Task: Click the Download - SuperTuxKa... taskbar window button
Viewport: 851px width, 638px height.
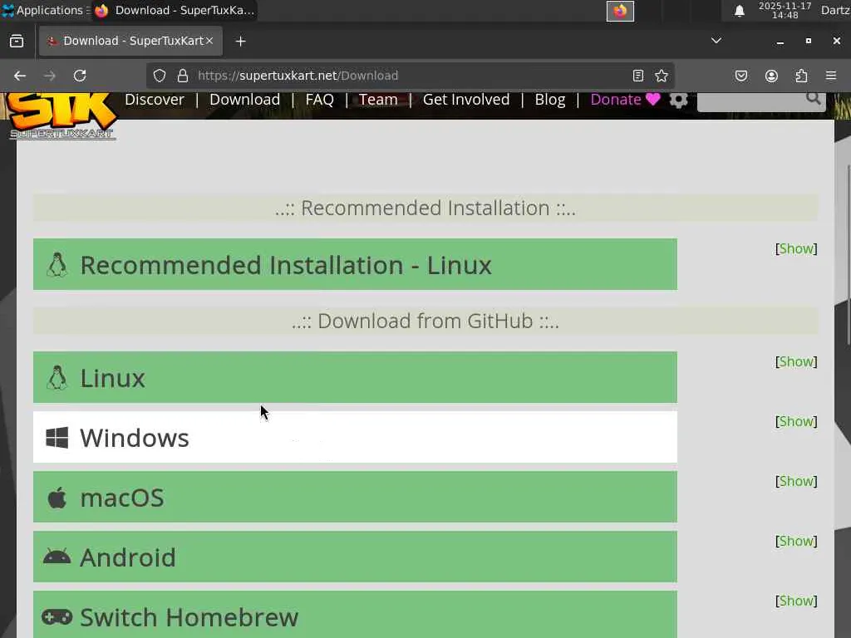Action: [x=175, y=10]
